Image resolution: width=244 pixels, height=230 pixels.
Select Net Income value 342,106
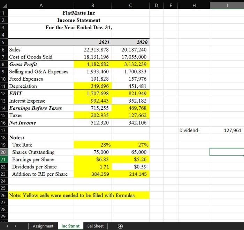131,123
